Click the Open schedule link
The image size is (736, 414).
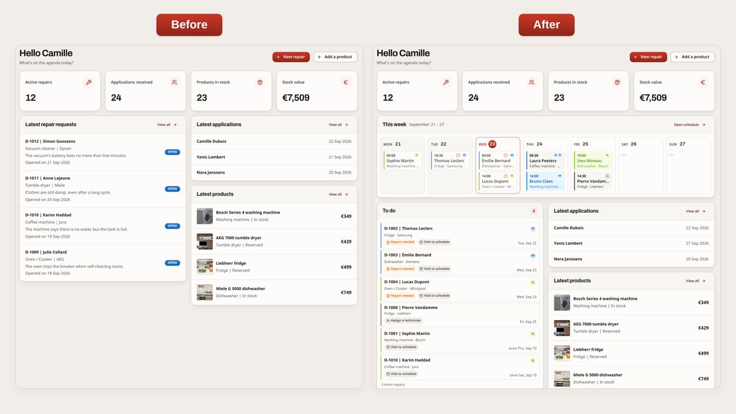(690, 125)
